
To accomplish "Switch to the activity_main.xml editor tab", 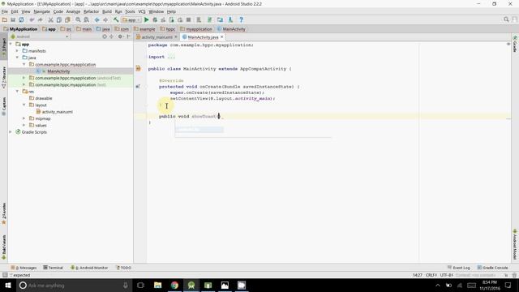I will tap(157, 37).
